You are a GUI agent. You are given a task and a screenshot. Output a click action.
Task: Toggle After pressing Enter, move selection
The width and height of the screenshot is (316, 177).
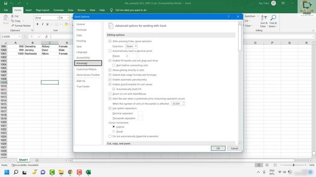pos(110,41)
